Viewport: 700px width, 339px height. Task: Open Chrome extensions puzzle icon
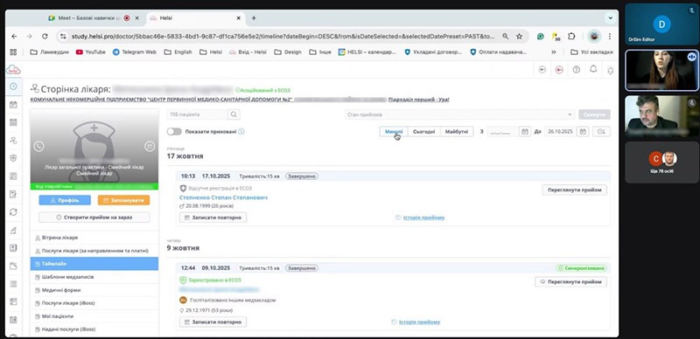pyautogui.click(x=571, y=36)
